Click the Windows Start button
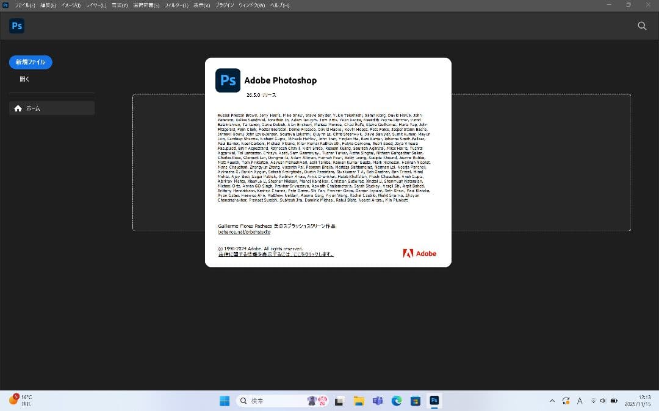 [x=225, y=401]
